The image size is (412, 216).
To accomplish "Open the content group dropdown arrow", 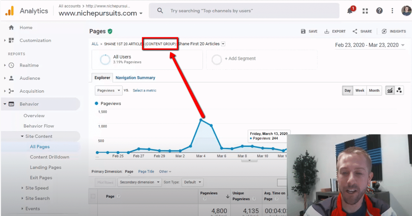I will [223, 44].
